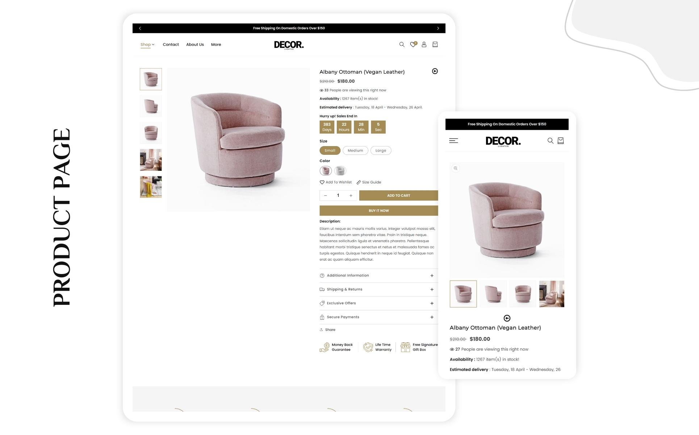The height and width of the screenshot is (435, 699).
Task: Select the Medium size option
Action: (355, 150)
